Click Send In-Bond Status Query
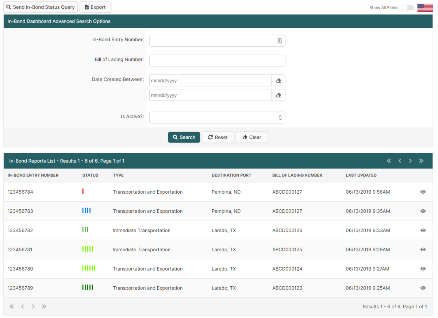 point(40,7)
